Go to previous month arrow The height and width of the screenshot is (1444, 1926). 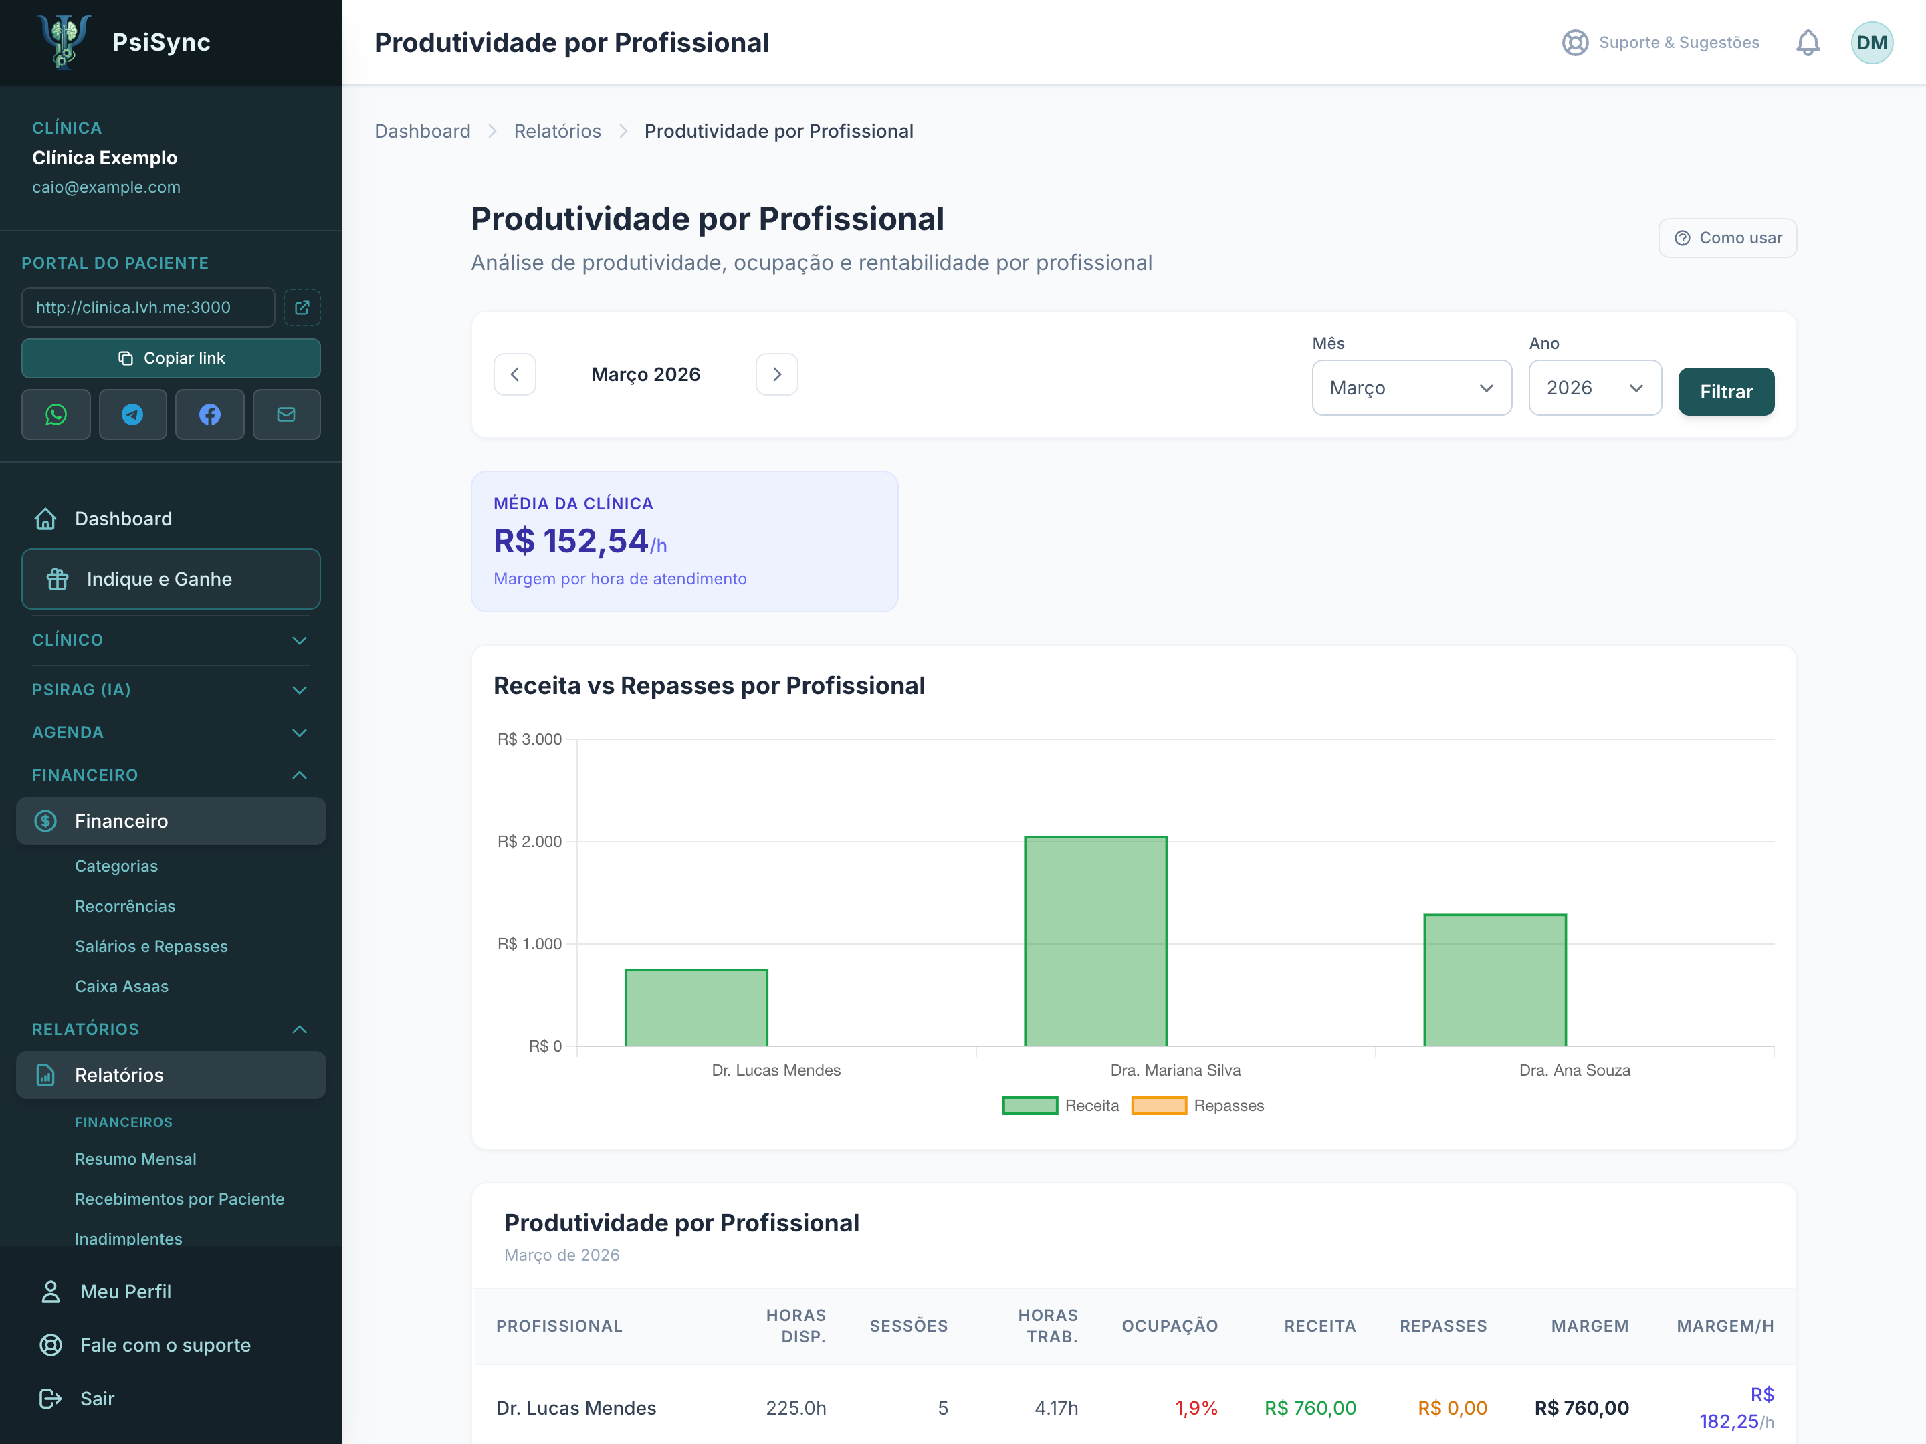(x=514, y=374)
